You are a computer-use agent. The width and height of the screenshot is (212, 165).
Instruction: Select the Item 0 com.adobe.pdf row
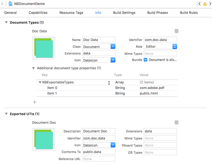click(106, 88)
